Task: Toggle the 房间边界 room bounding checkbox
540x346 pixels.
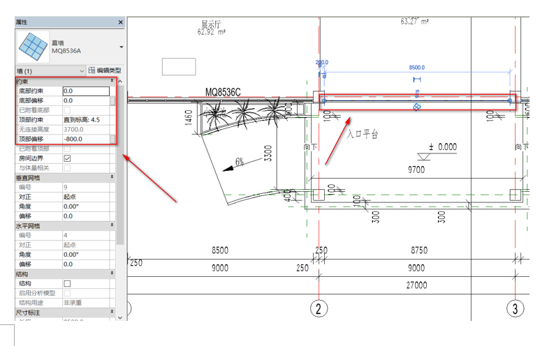Action: click(67, 158)
